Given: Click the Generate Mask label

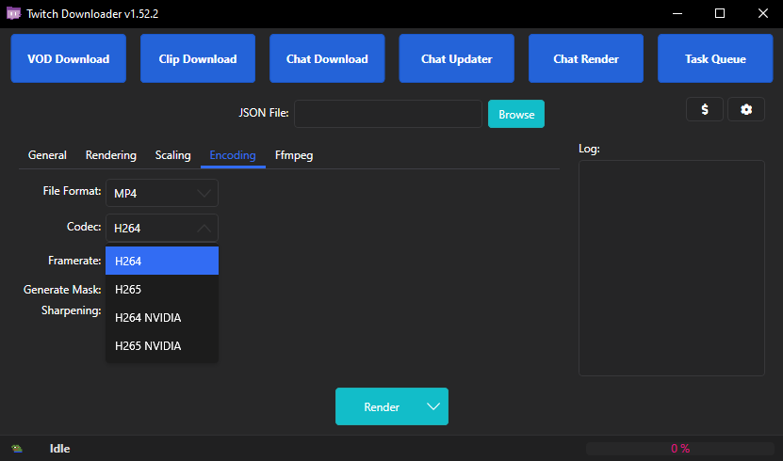Looking at the screenshot, I should point(62,290).
